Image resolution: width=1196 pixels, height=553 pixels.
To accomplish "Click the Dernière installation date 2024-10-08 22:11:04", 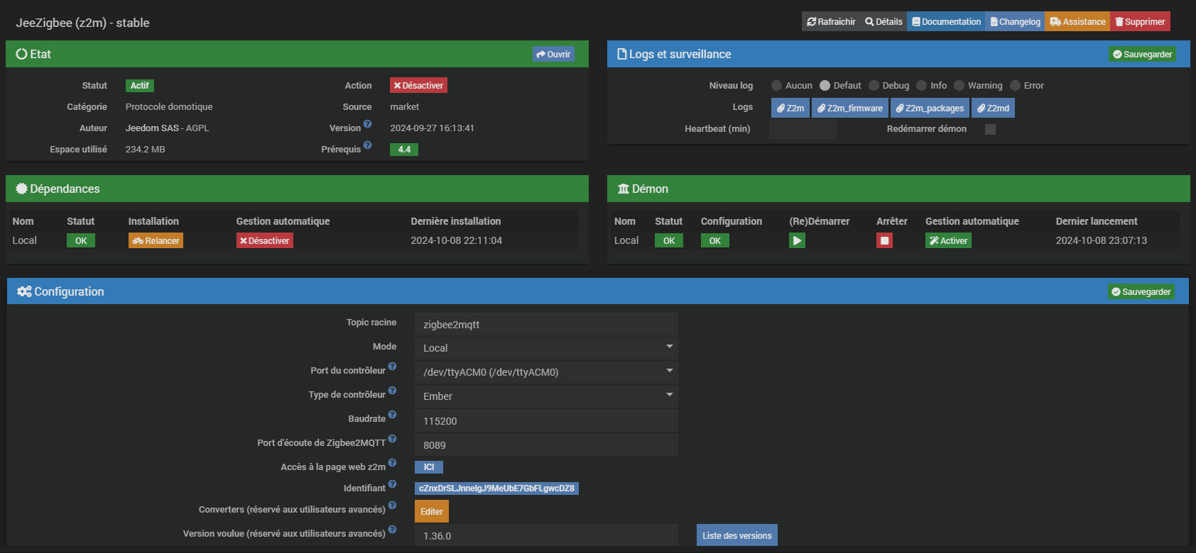I will point(457,240).
